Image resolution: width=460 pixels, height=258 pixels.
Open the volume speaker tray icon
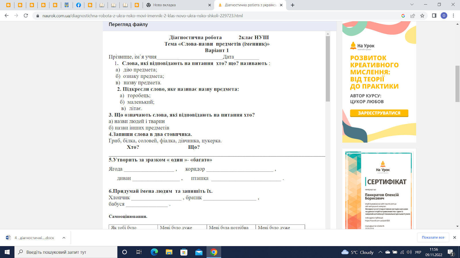pyautogui.click(x=409, y=252)
